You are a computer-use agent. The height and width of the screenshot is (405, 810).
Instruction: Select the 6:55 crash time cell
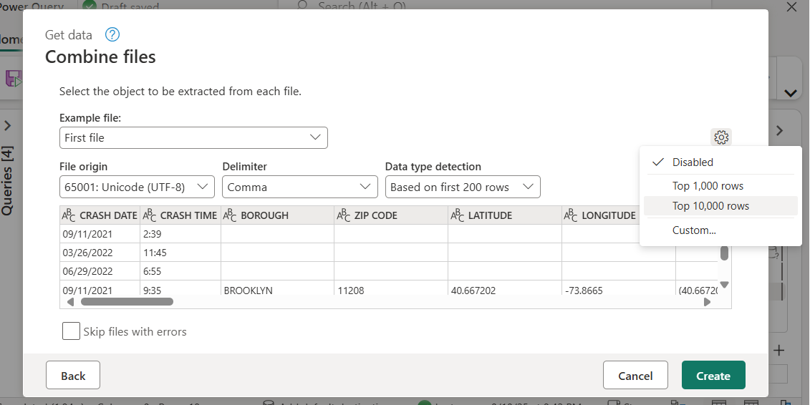pyautogui.click(x=180, y=271)
